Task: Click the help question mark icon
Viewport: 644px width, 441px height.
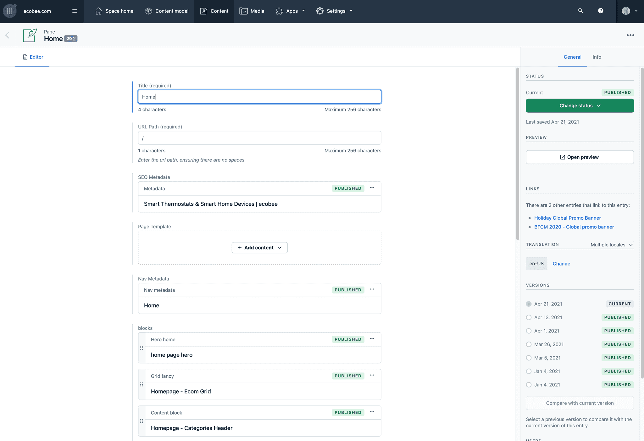Action: (601, 10)
